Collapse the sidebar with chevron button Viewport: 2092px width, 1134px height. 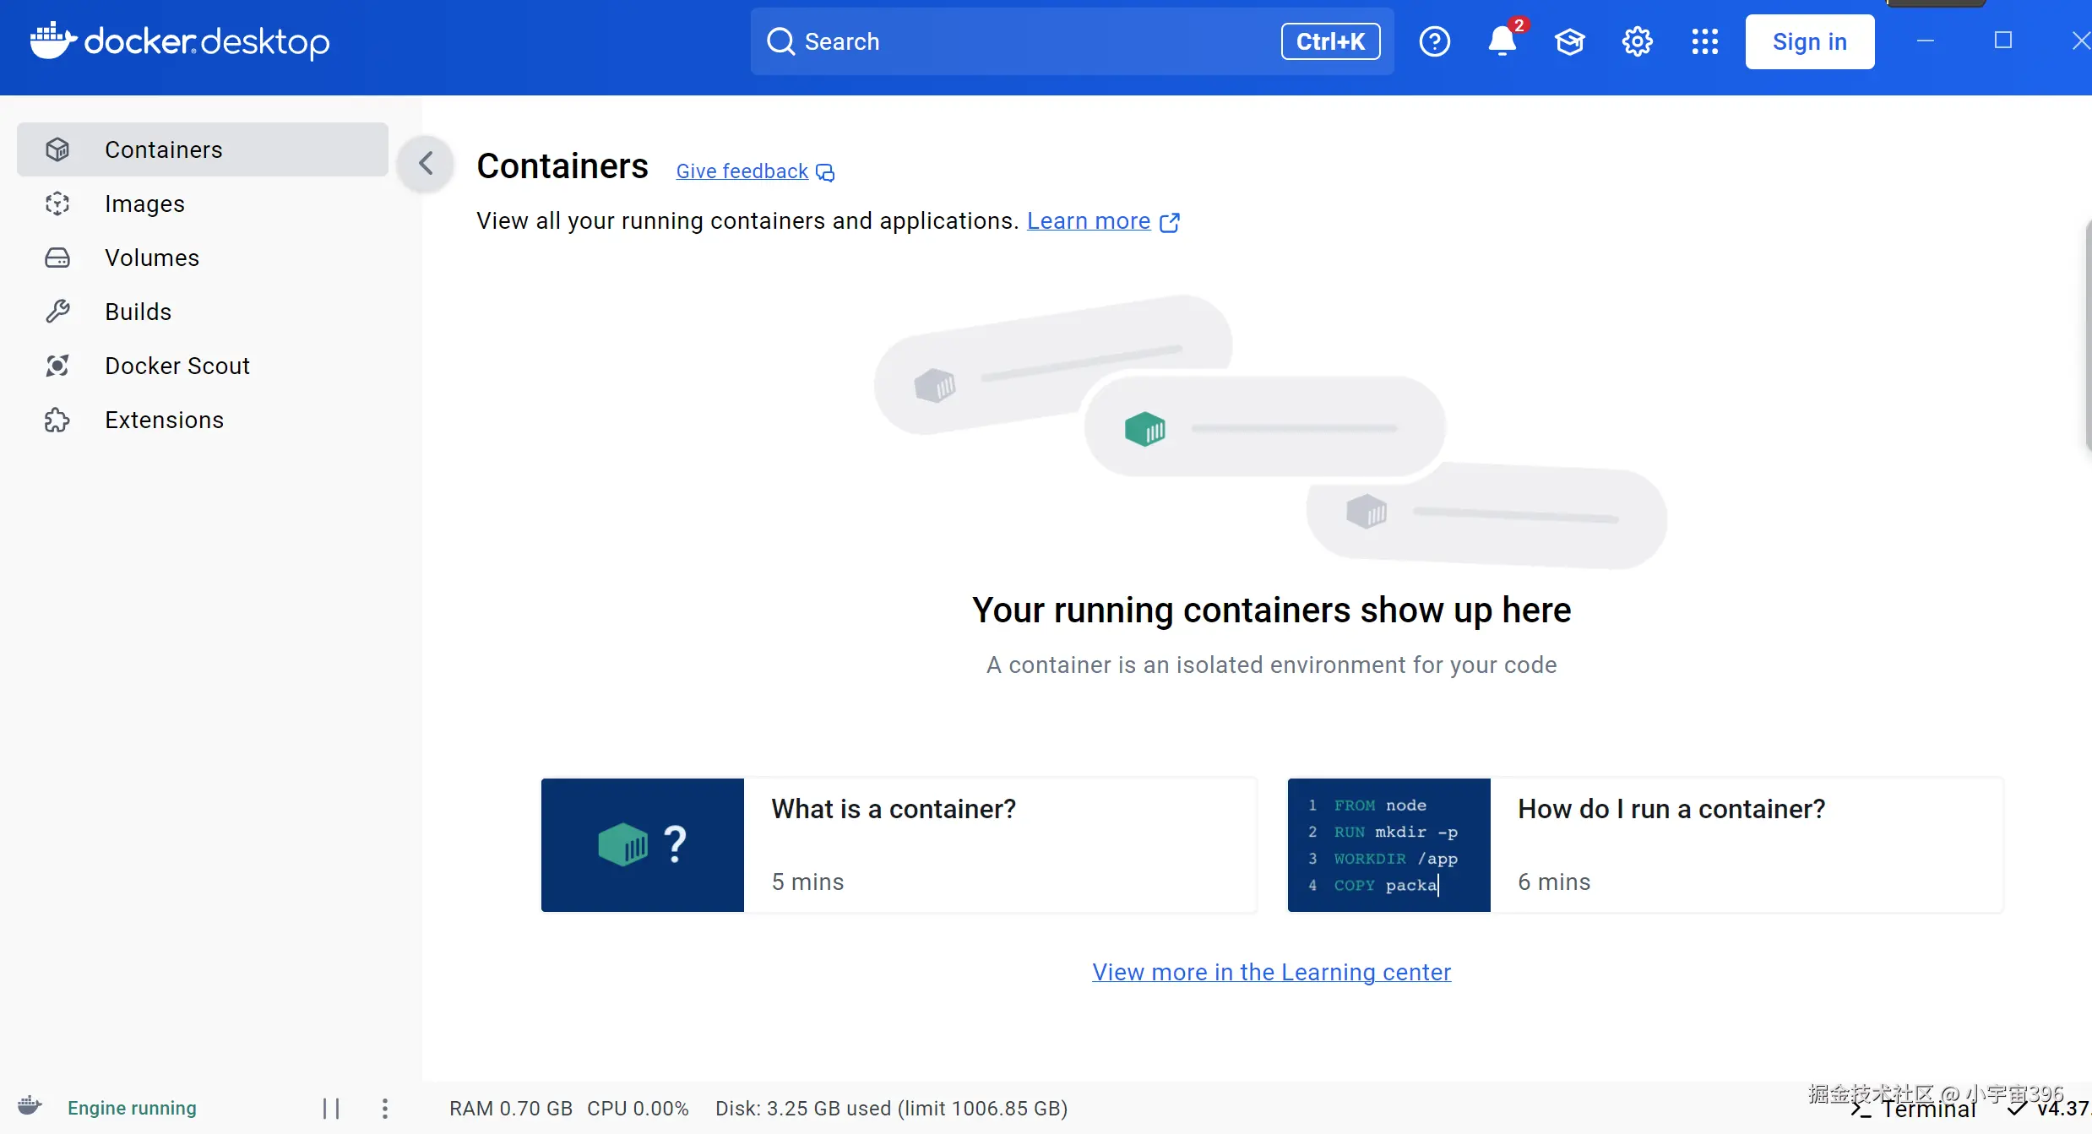click(x=426, y=163)
